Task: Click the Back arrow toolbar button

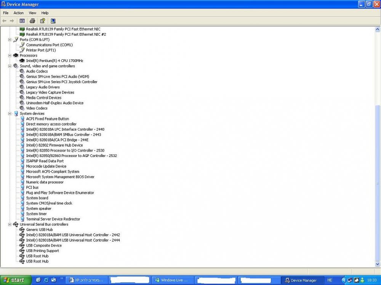Action: click(x=4, y=21)
